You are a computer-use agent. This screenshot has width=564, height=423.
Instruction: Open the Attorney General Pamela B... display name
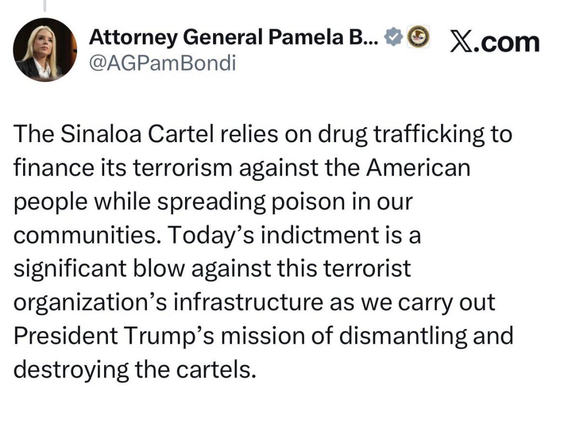point(234,37)
